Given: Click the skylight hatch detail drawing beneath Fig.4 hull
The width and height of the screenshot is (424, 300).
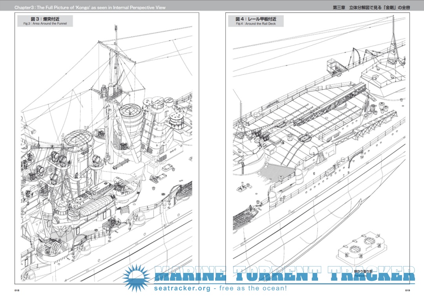Looking at the screenshot, I should tap(362, 249).
